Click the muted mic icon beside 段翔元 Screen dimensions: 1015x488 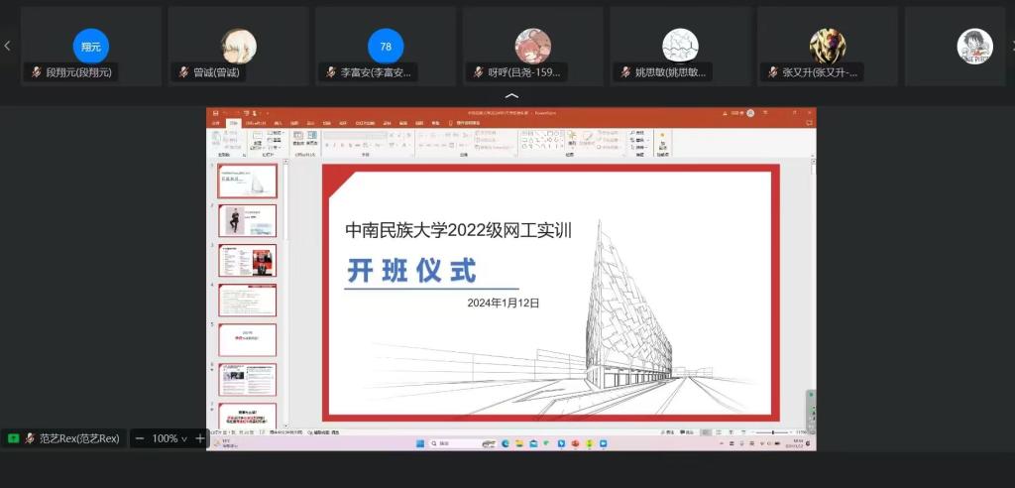(37, 72)
